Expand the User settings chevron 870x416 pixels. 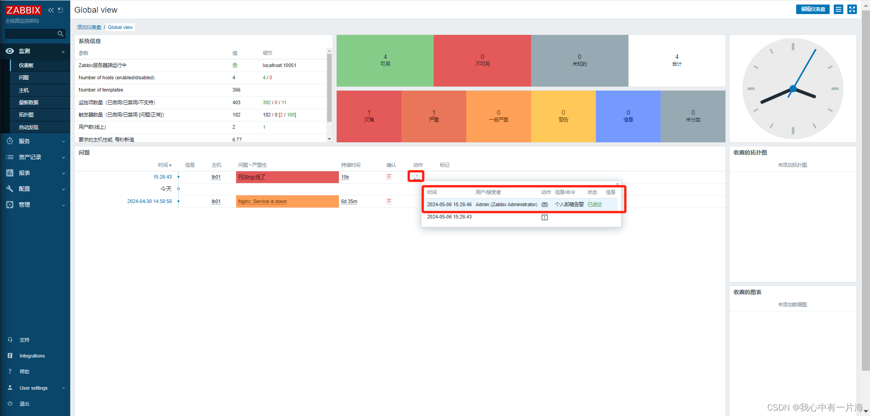point(63,388)
